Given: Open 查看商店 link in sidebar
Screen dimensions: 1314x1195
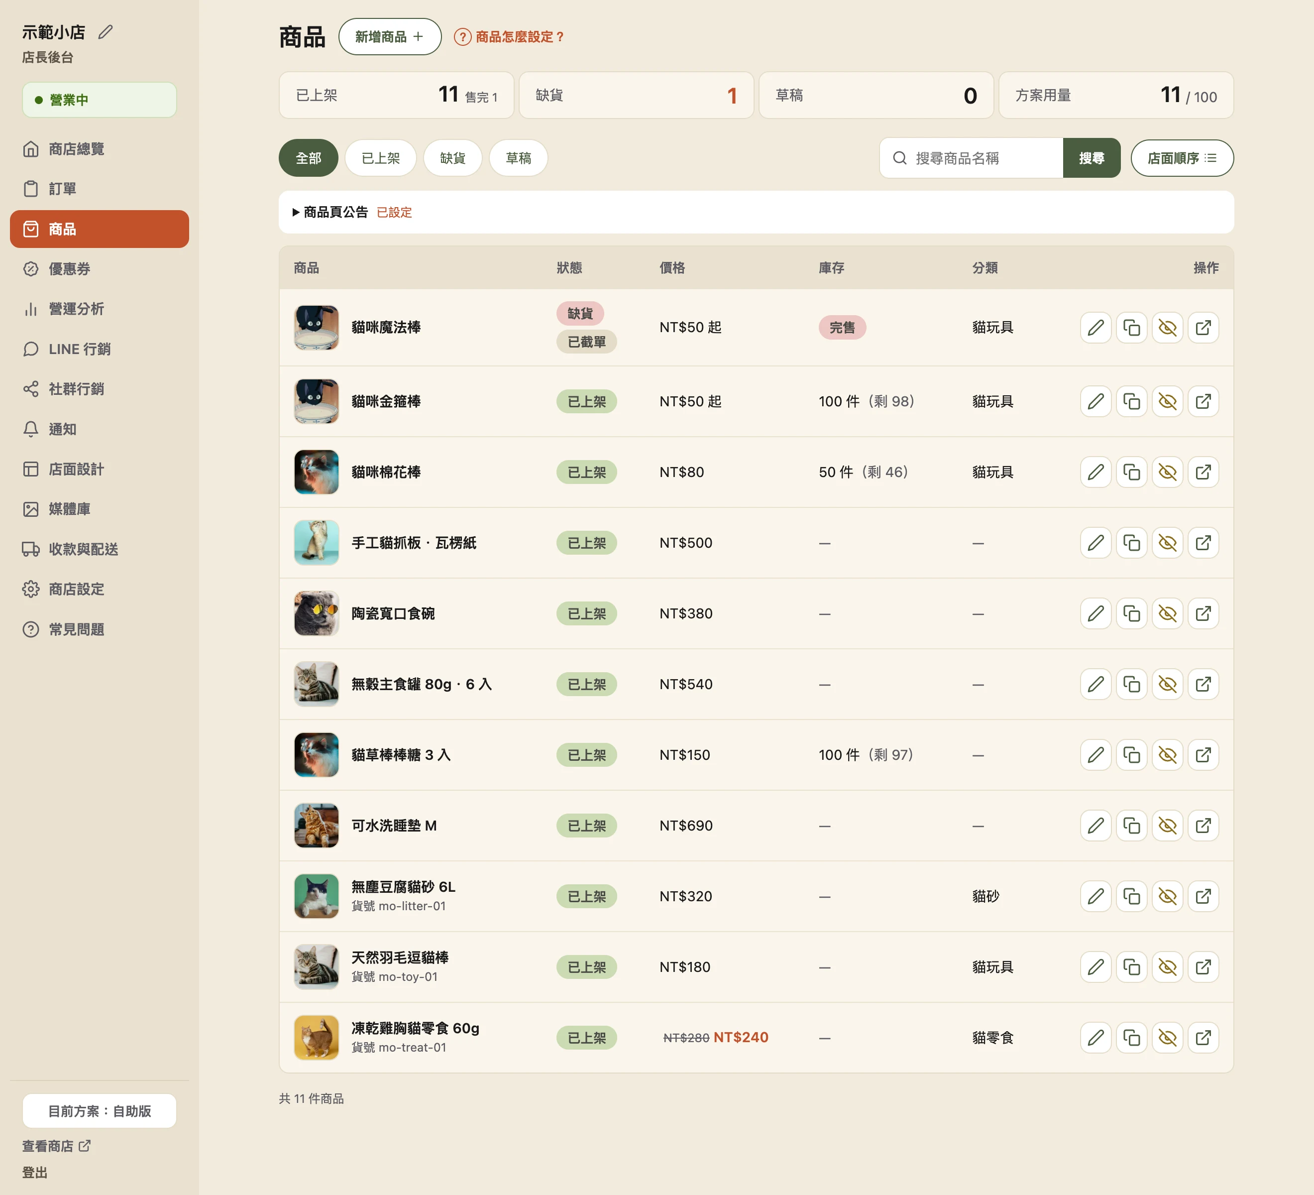Looking at the screenshot, I should [x=57, y=1146].
